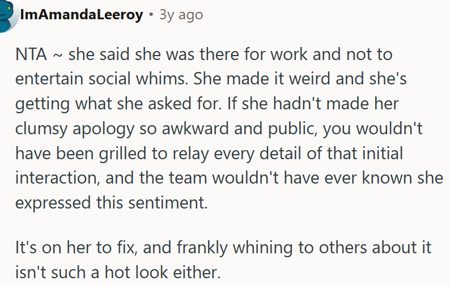Click the phrase 'hot look either'

pyautogui.click(x=163, y=273)
